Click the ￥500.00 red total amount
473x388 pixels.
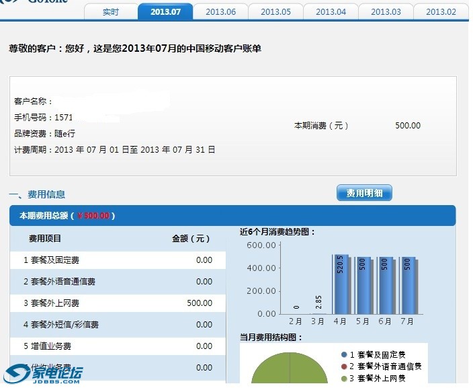click(x=93, y=216)
